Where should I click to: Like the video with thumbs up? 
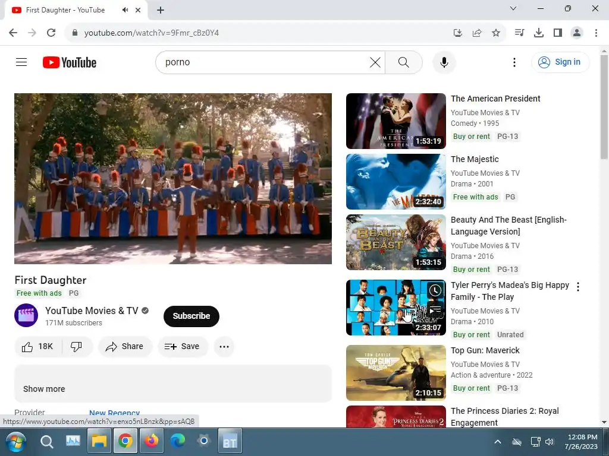tap(37, 346)
